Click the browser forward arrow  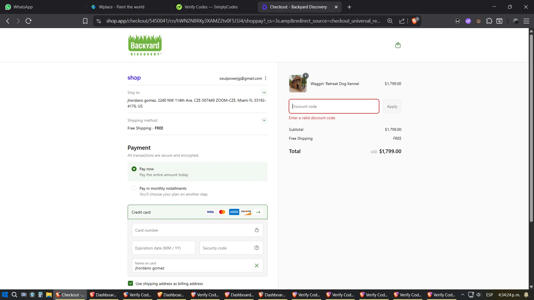tap(18, 21)
